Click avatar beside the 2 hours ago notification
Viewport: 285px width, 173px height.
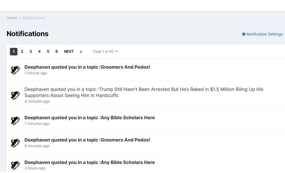click(x=15, y=165)
